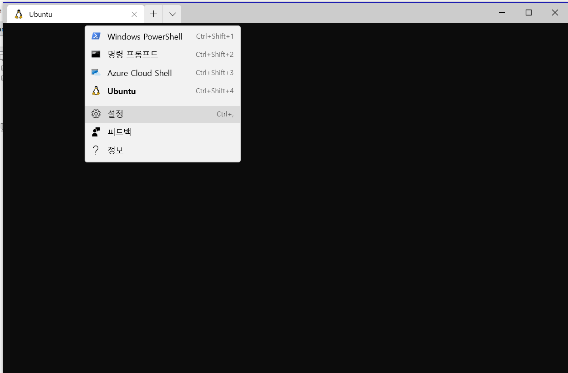The height and width of the screenshot is (373, 568).
Task: Switch to the Ubuntu tab
Action: coord(76,14)
